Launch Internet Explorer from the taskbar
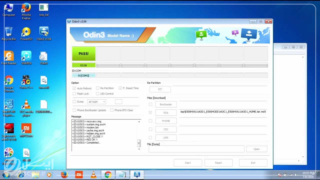Viewport: 320px width, 180px height. [x=21, y=175]
